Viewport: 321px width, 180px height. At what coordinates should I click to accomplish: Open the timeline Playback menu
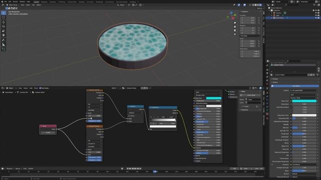coord(10,168)
